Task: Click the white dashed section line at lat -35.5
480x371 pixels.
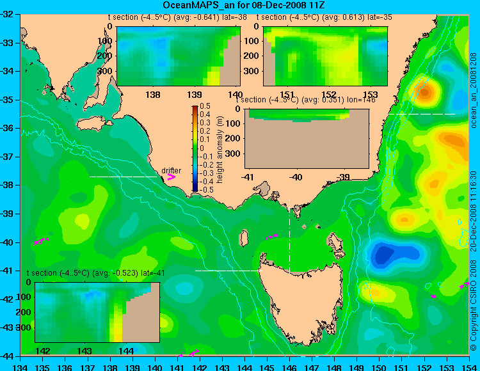Action: [422, 114]
